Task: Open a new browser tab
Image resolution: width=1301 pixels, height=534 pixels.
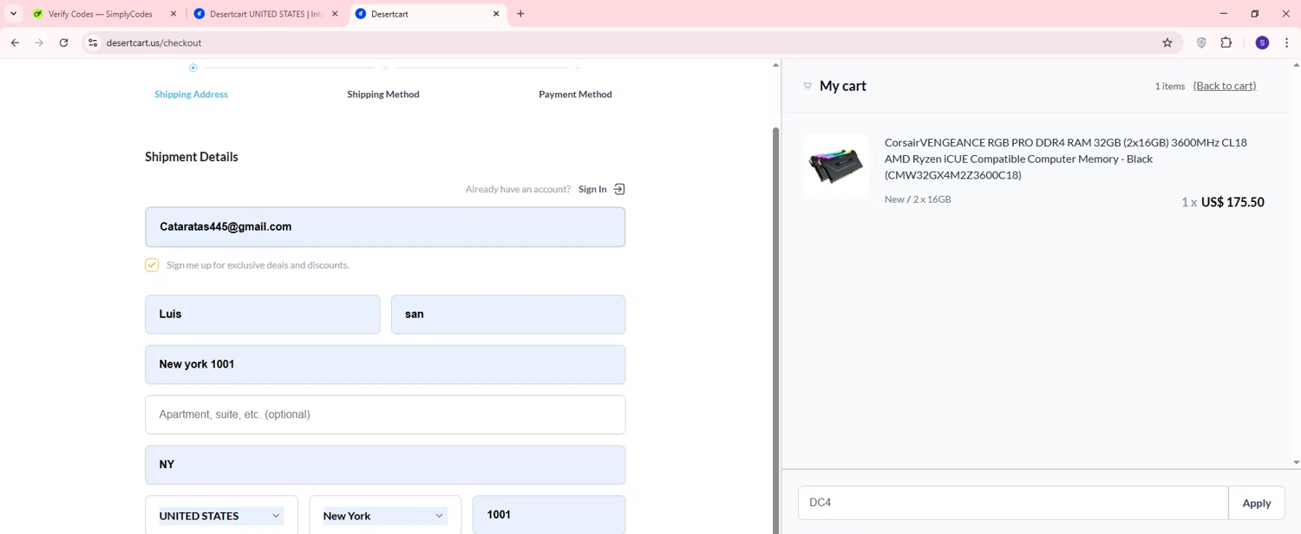Action: click(x=520, y=14)
